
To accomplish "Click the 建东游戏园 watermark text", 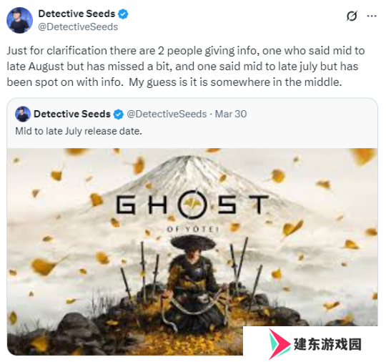I will pyautogui.click(x=327, y=344).
